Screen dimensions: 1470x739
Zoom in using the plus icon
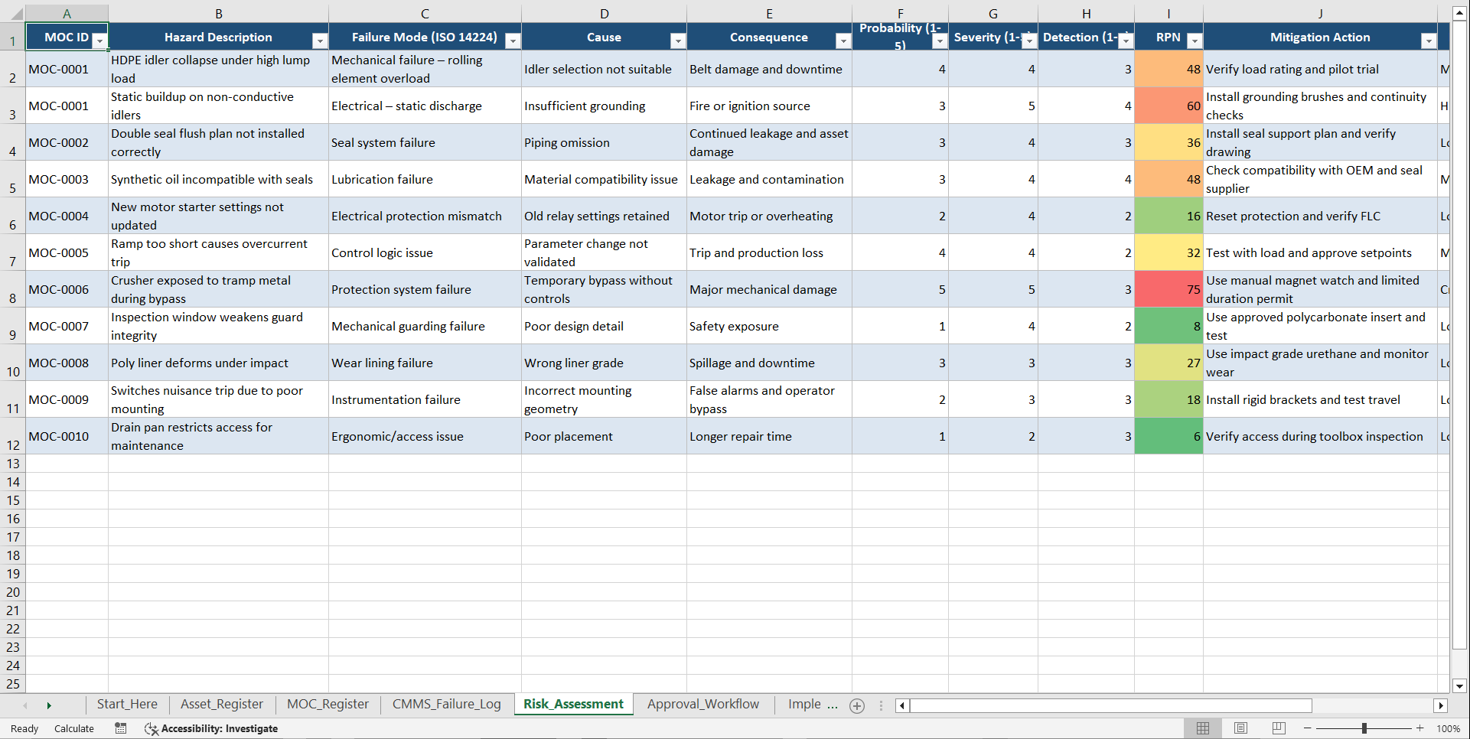1421,728
